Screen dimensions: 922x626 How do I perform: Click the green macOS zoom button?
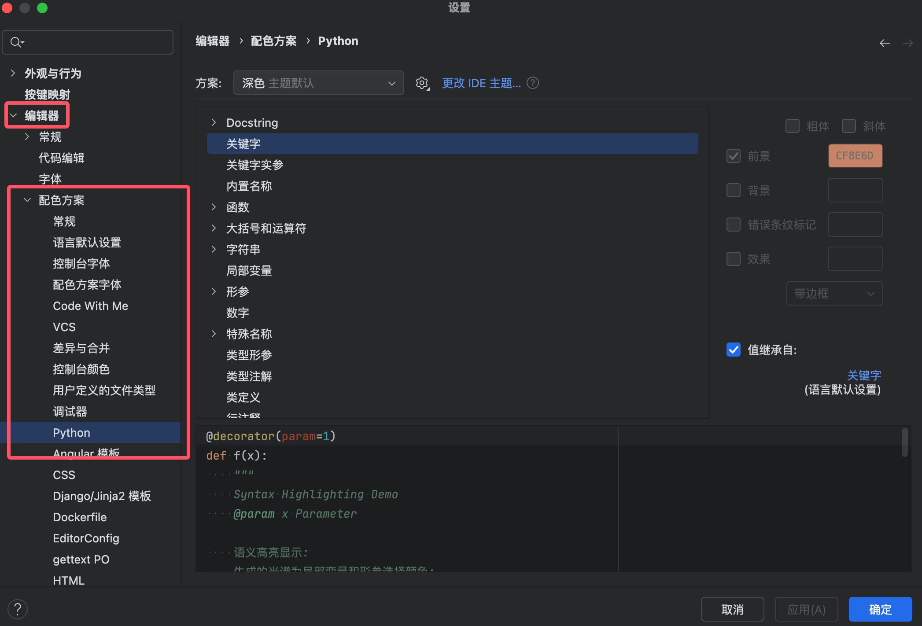coord(42,8)
